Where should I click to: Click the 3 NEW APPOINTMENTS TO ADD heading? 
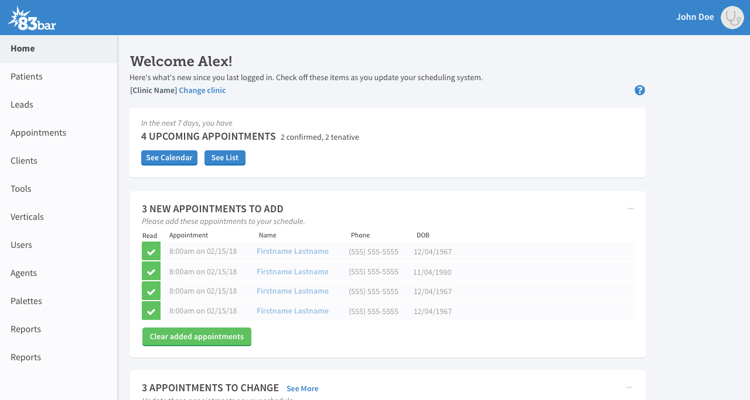click(213, 209)
